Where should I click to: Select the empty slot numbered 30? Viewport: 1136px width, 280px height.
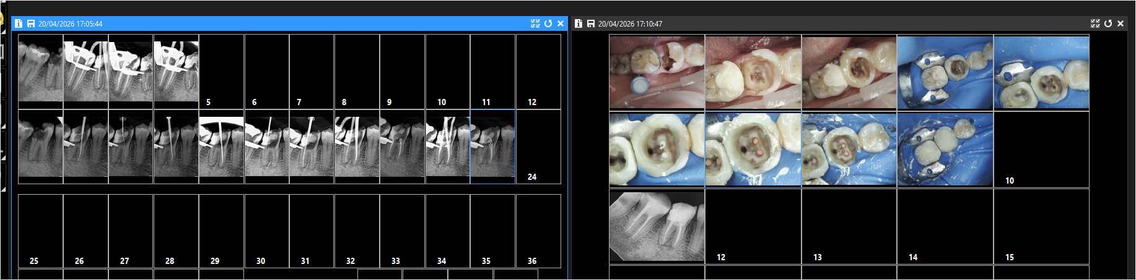coord(267,231)
